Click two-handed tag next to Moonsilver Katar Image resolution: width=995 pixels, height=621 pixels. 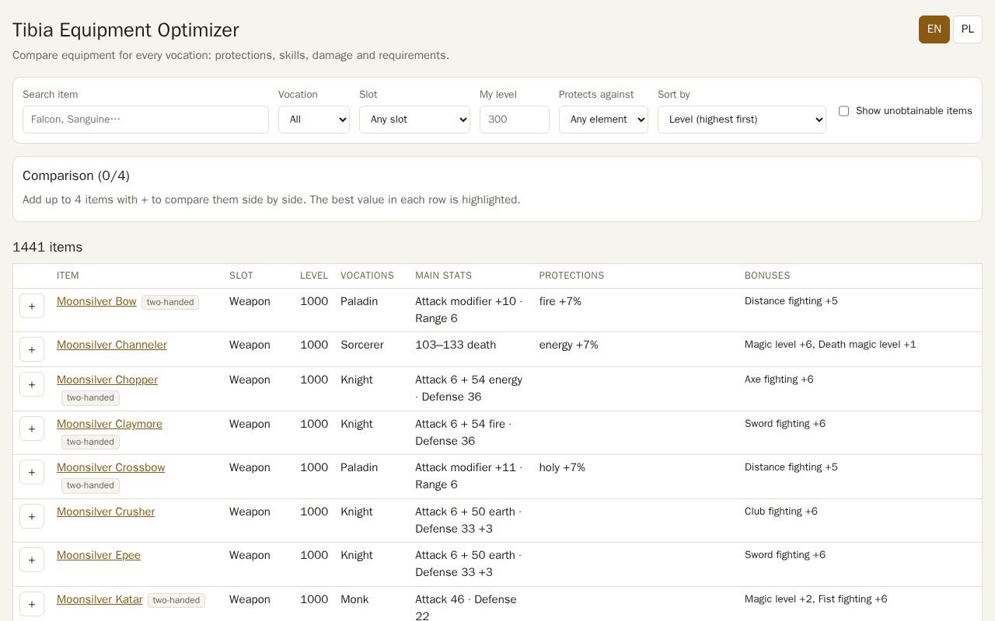[x=176, y=600]
